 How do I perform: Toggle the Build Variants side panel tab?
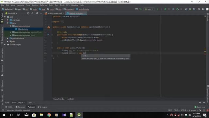2,54
